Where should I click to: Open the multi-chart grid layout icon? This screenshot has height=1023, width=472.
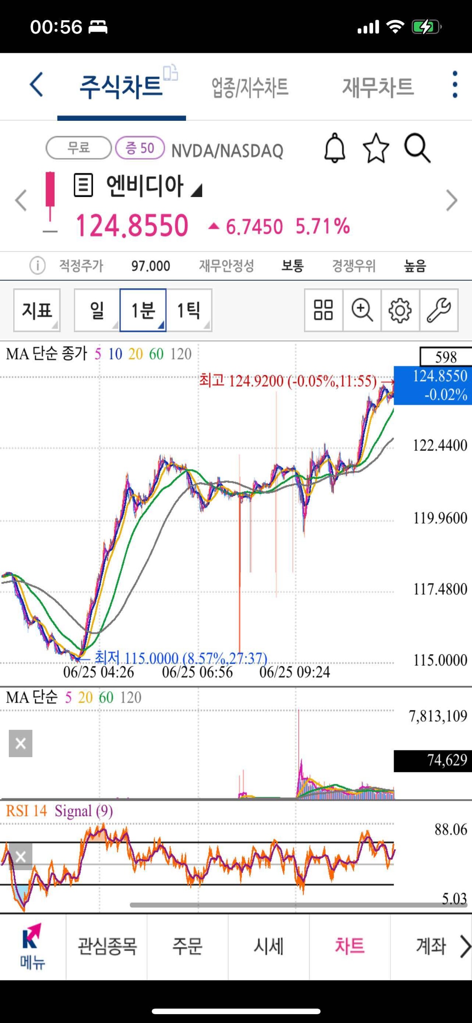pos(323,310)
